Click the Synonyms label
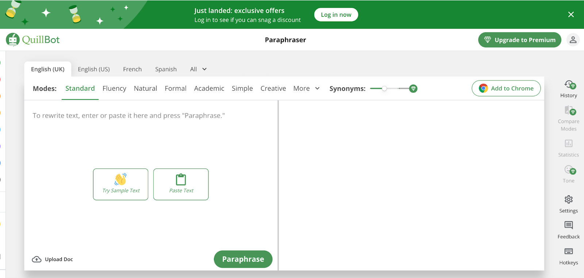Viewport: 584px width, 278px height. coord(347,89)
